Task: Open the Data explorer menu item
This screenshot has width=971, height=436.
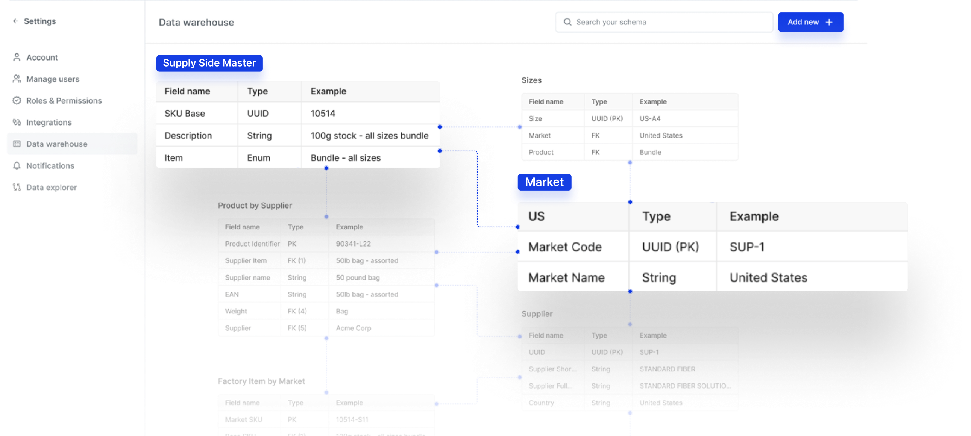Action: coord(51,187)
